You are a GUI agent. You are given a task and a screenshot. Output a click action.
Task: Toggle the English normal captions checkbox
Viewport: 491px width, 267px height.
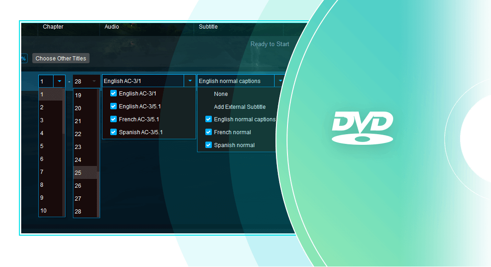(208, 119)
